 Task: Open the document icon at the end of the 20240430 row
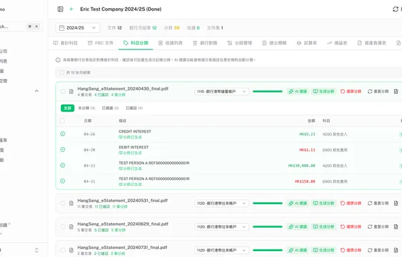396,92
